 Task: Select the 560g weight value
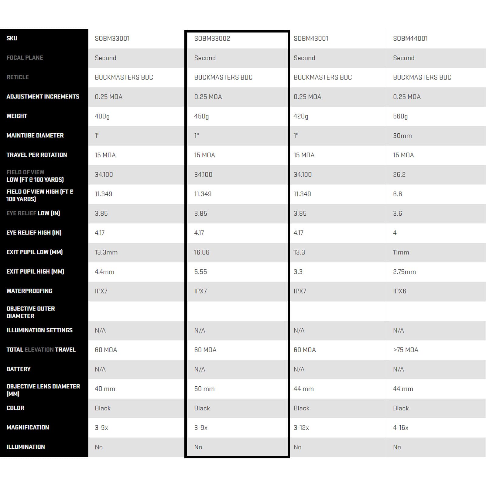point(400,116)
